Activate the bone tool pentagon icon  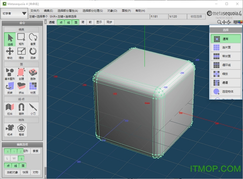21,130
